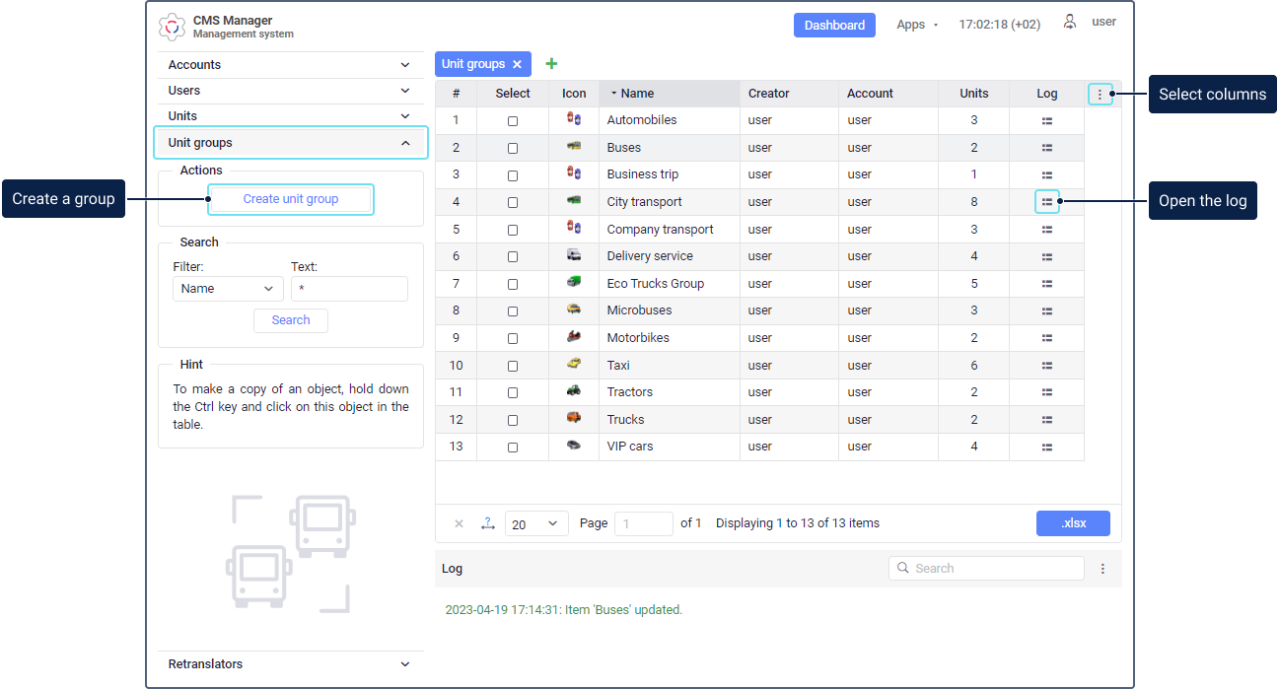Export the table with the .xlsx button

[1073, 523]
